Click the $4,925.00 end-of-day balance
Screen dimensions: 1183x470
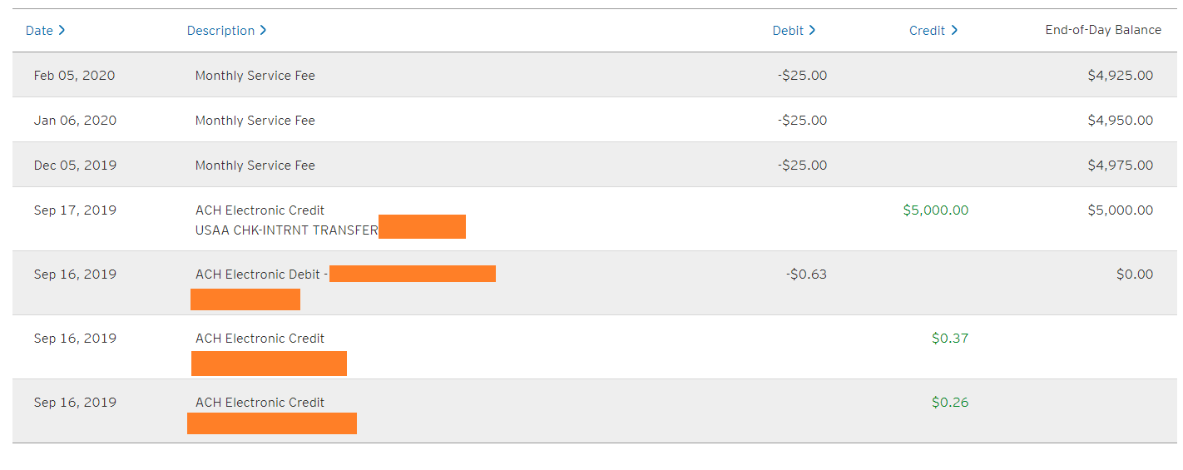coord(1120,76)
